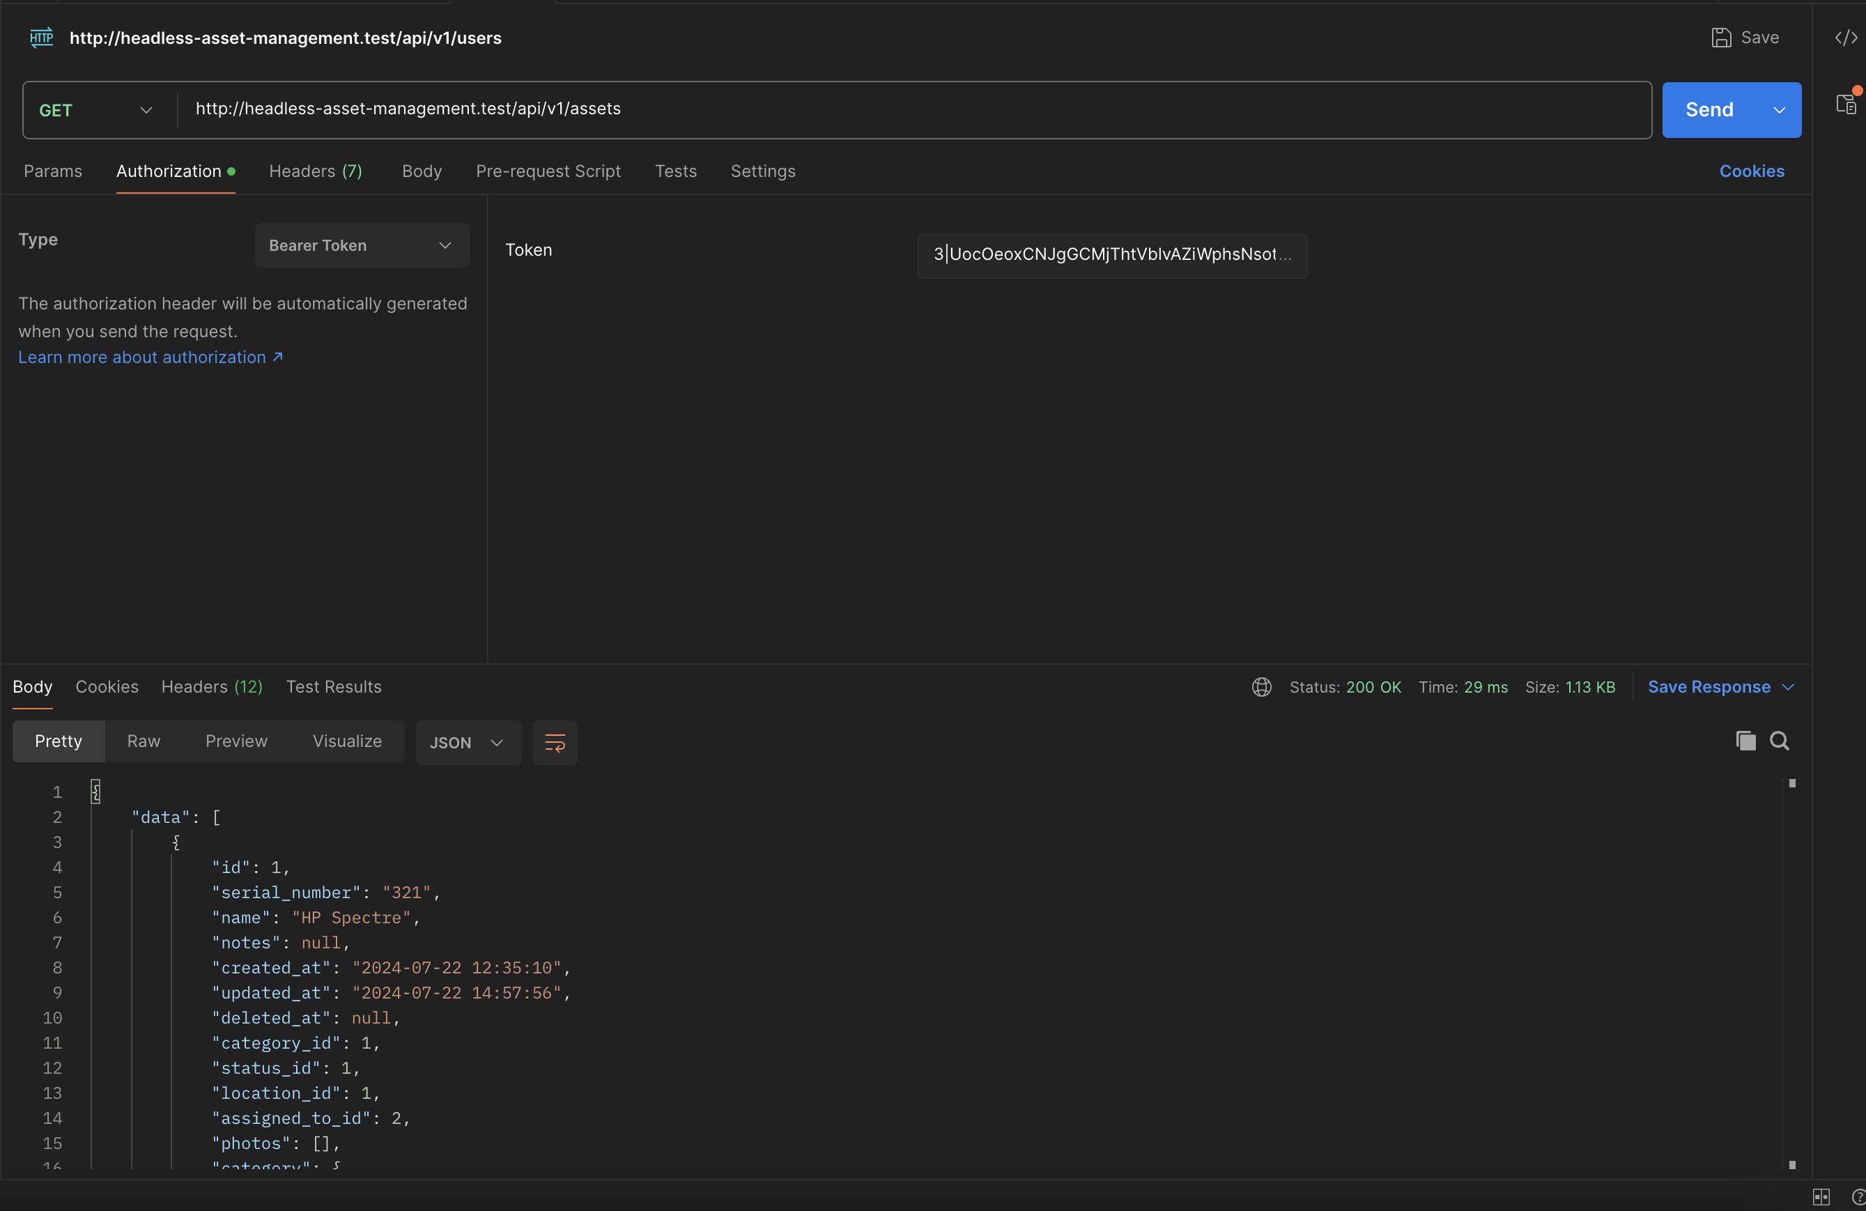Open Learn more about authorization link
This screenshot has width=1866, height=1211.
(150, 357)
